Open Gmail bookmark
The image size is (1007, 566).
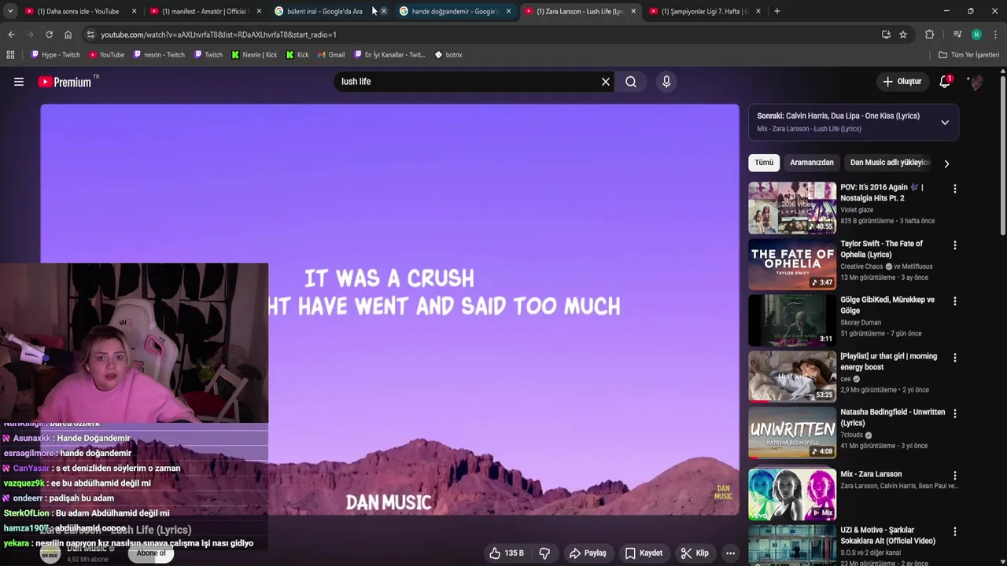331,55
